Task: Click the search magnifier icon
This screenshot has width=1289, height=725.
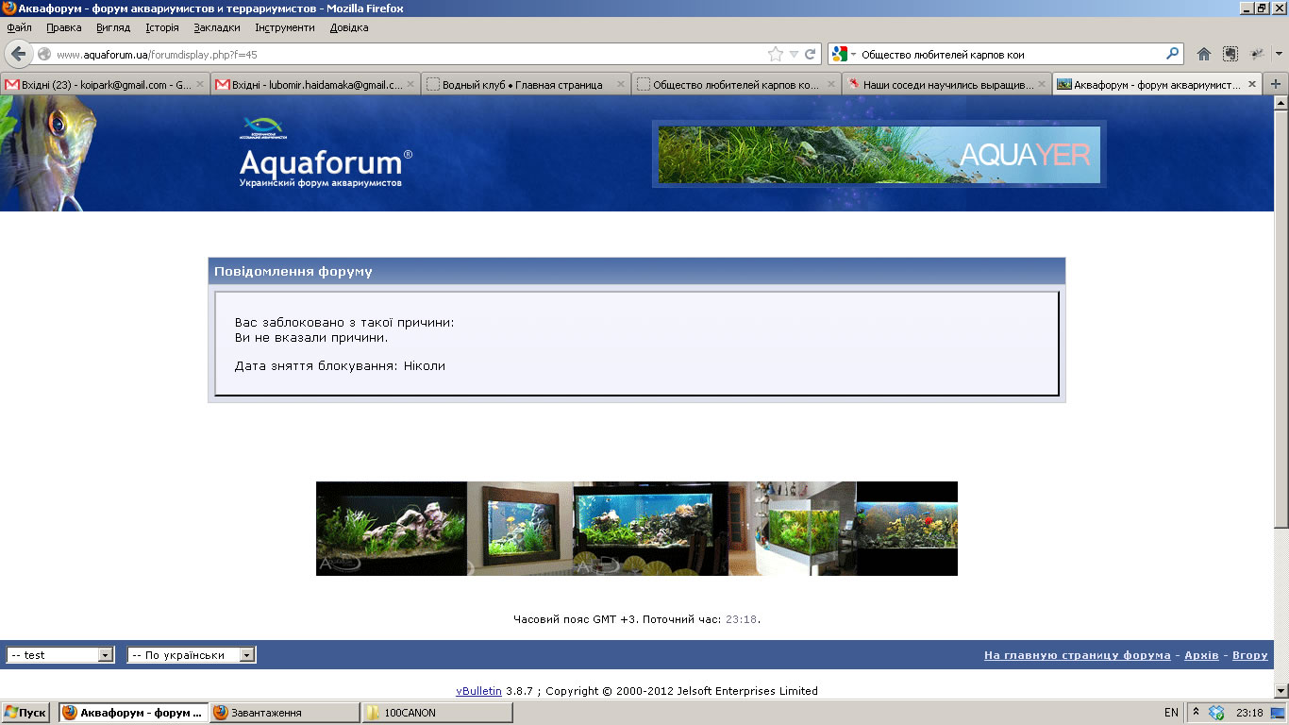Action: coord(1173,54)
